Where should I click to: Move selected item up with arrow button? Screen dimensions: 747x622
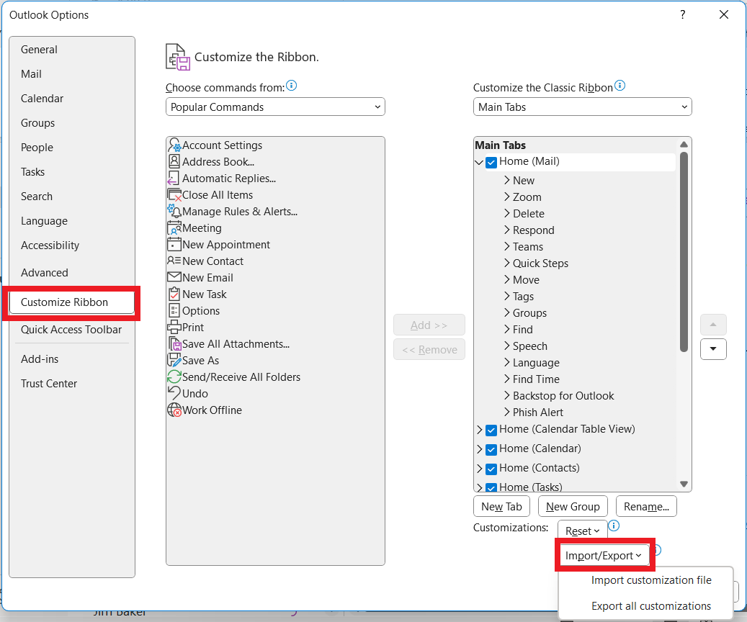click(x=713, y=325)
